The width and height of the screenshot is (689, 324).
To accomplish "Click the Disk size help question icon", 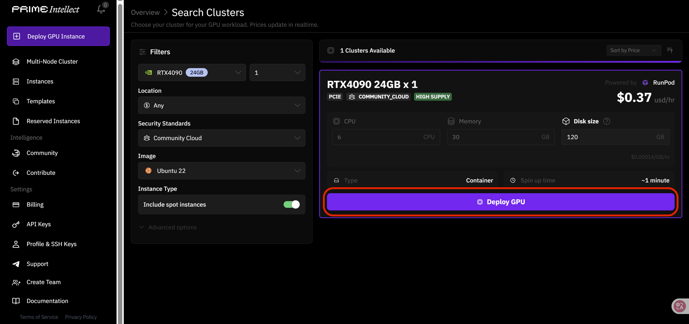I will pos(607,121).
